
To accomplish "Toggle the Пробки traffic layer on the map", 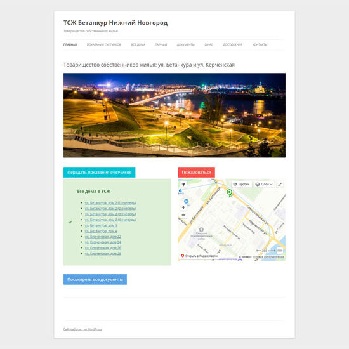I will pos(242,184).
